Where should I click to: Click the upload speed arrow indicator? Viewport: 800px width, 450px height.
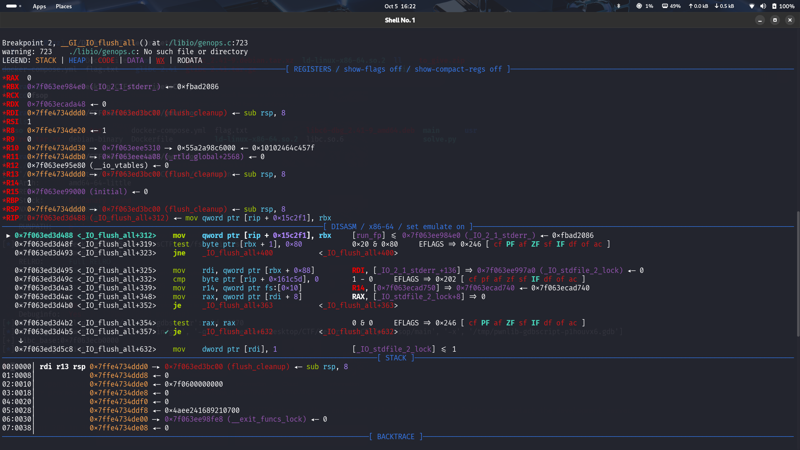click(690, 6)
